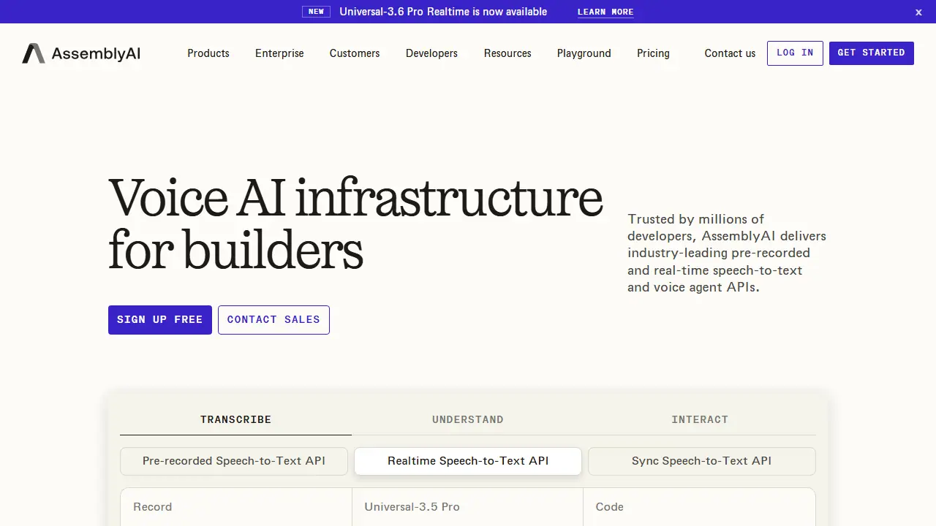
Task: Click the Universal-3.6 Pro Realtime announcement text
Action: point(443,12)
